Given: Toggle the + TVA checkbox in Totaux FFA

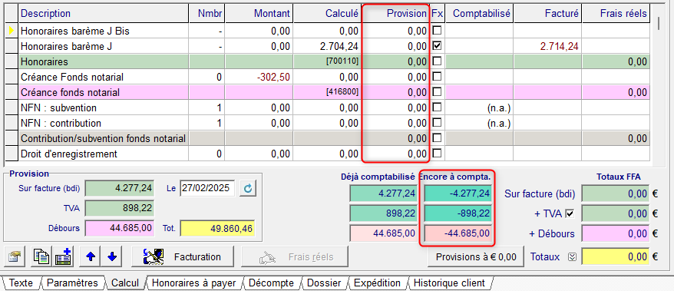Looking at the screenshot, I should [x=570, y=213].
